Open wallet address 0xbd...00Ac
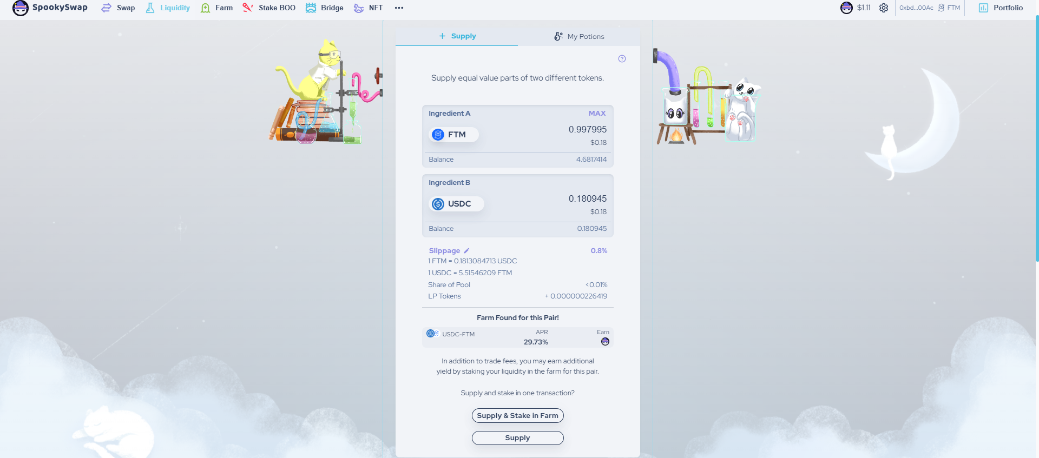 coord(916,8)
